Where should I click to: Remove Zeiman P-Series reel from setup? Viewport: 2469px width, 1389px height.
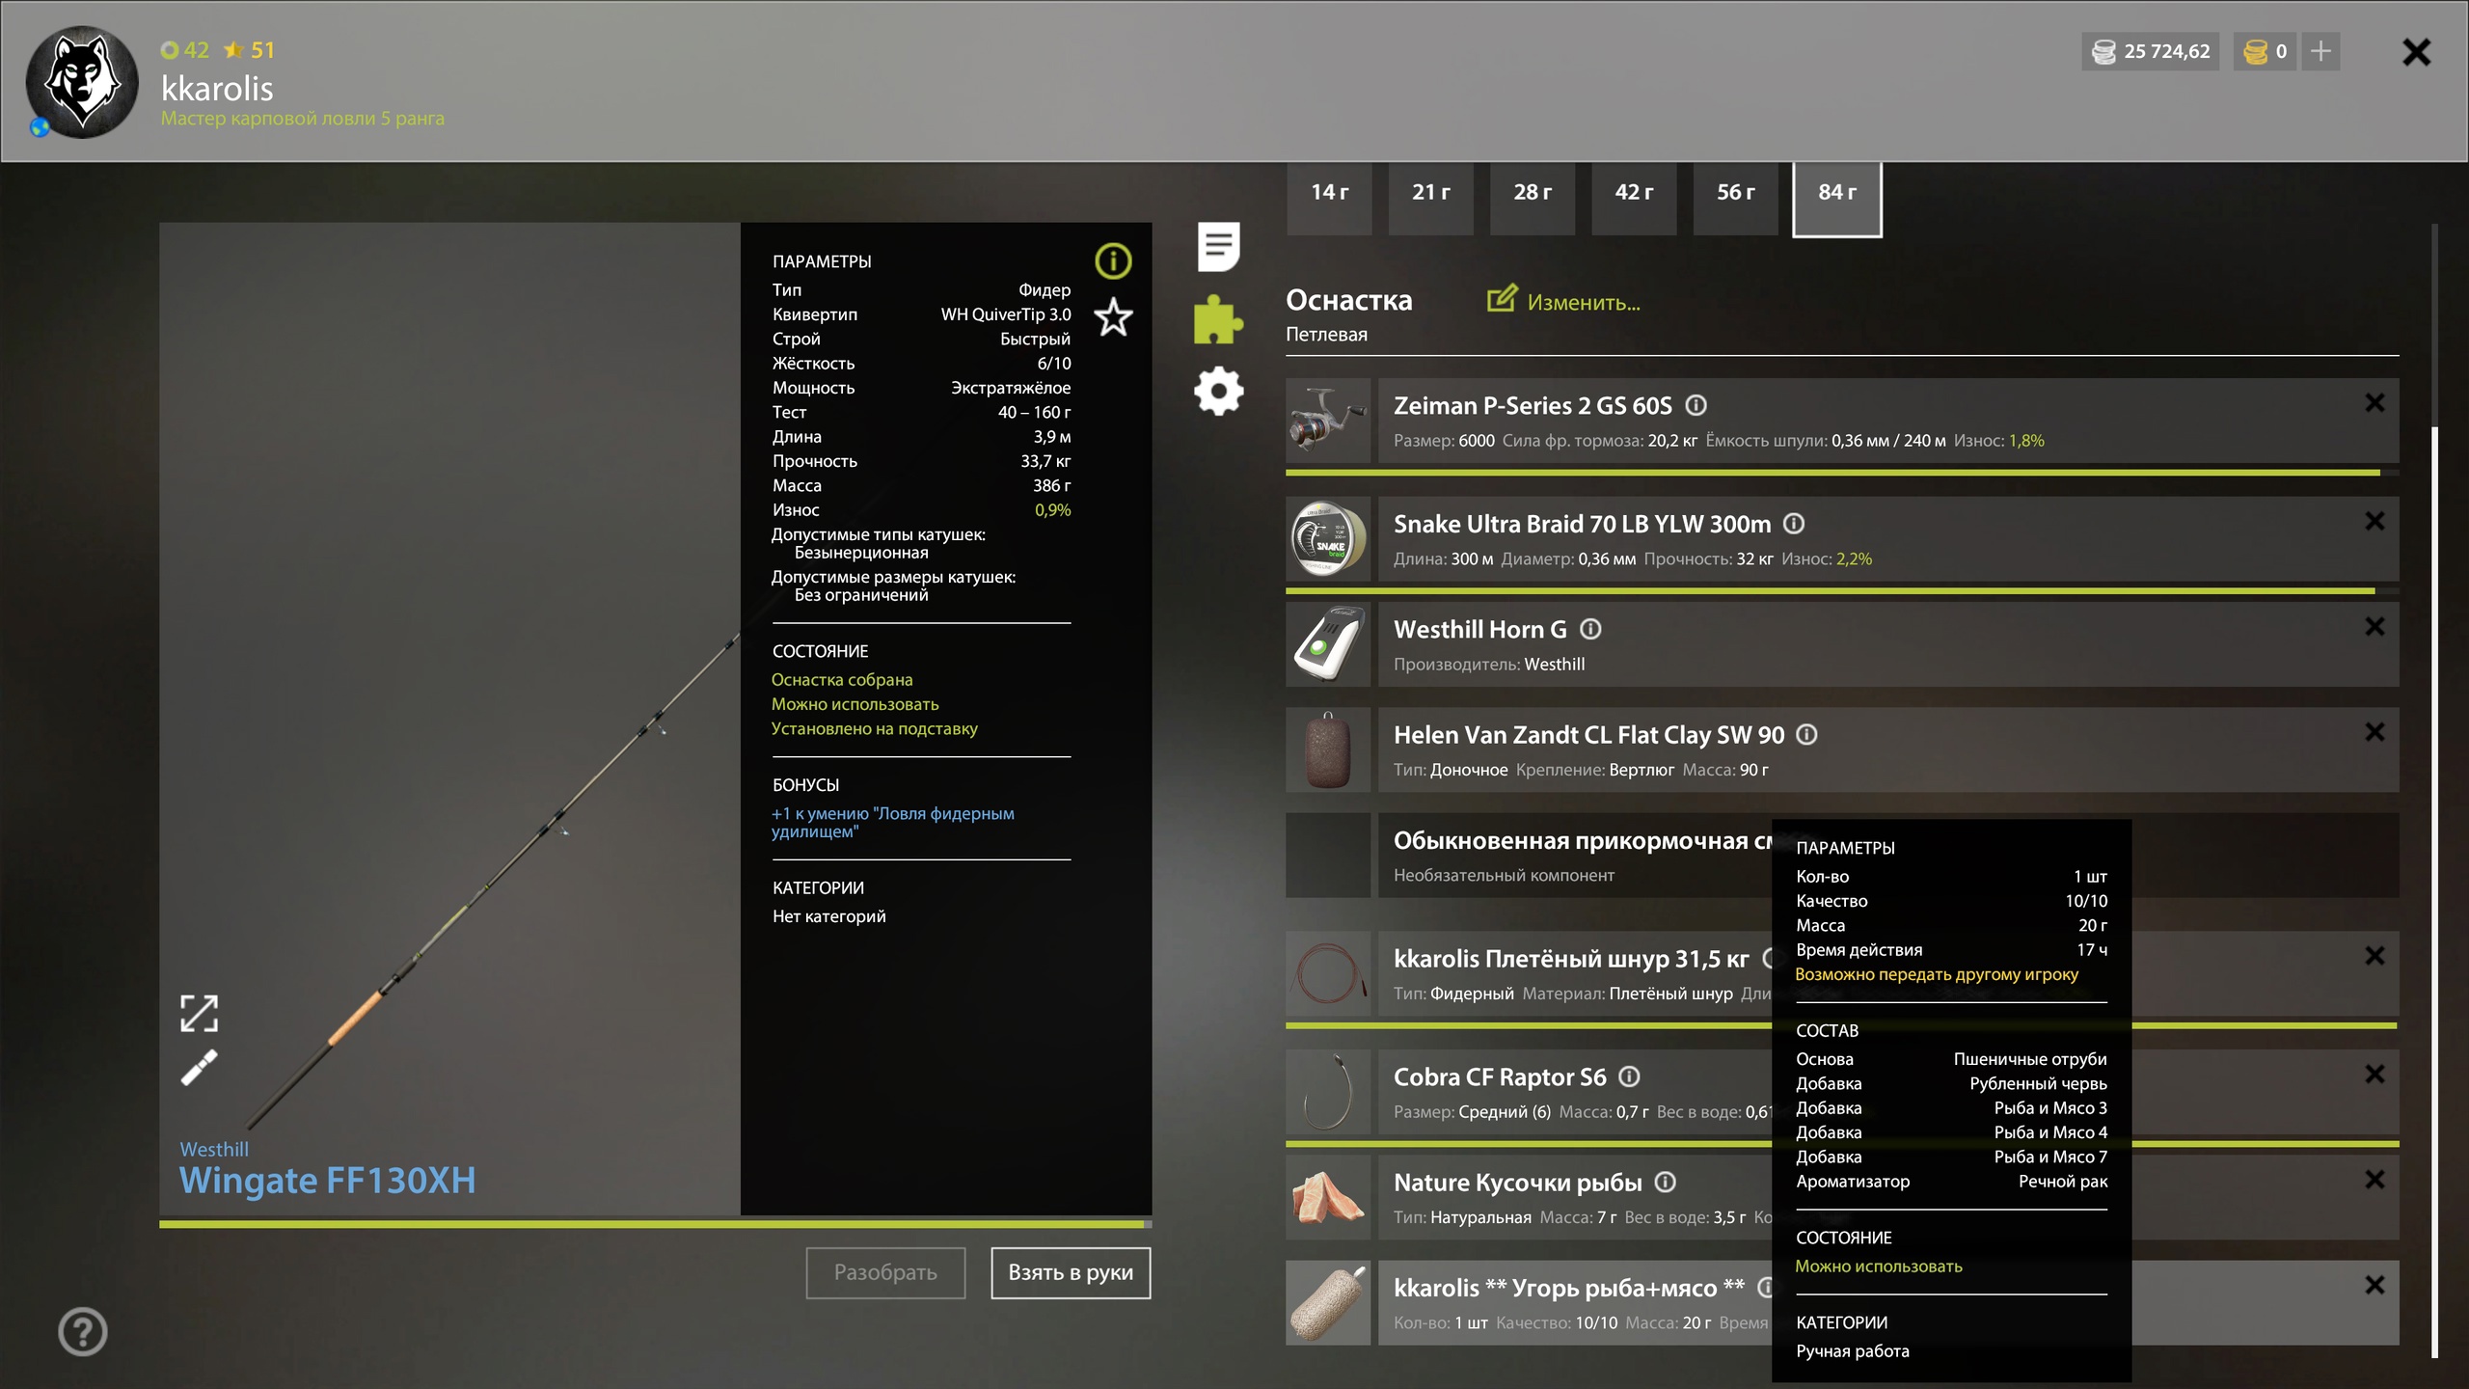[x=2374, y=403]
